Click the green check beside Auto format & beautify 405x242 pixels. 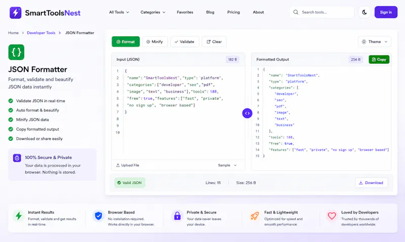(11, 110)
